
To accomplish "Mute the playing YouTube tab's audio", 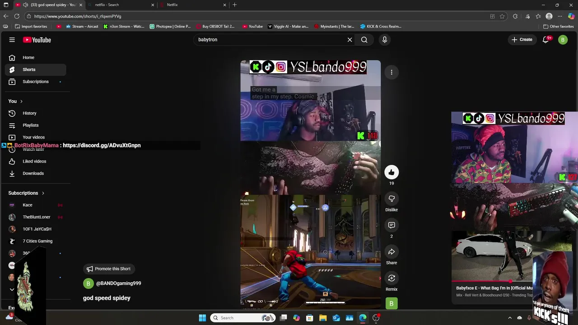I will coord(25,5).
